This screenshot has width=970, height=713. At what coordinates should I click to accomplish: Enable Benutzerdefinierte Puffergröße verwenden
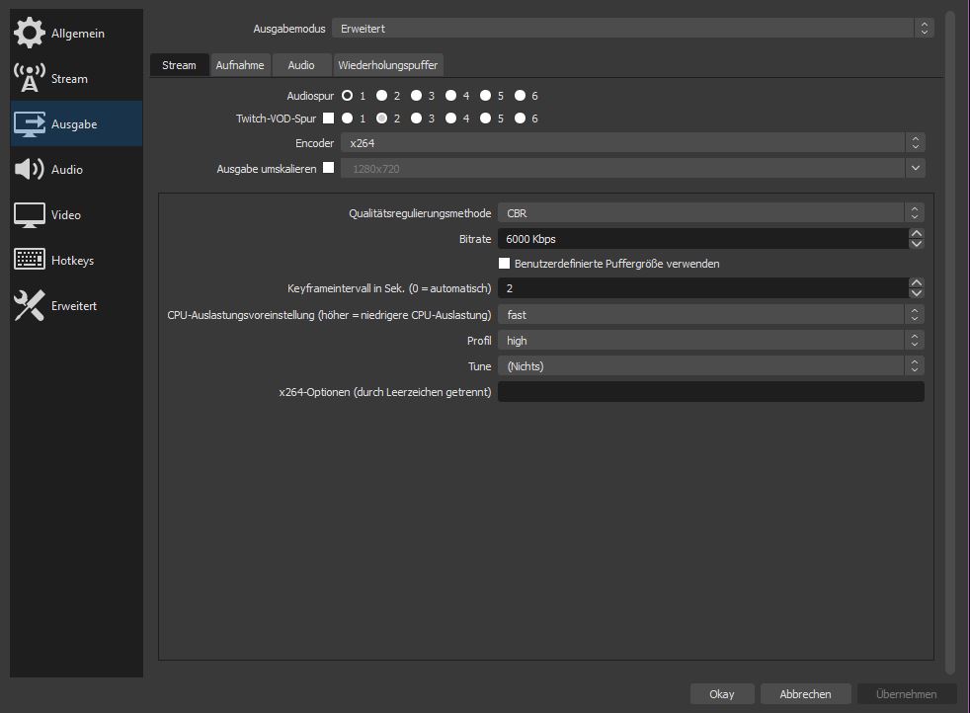pos(505,264)
